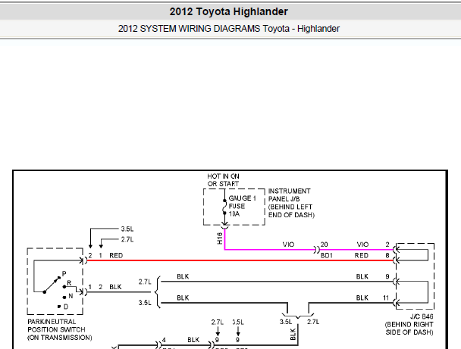Click the 'BD1' connector label

pos(326,256)
